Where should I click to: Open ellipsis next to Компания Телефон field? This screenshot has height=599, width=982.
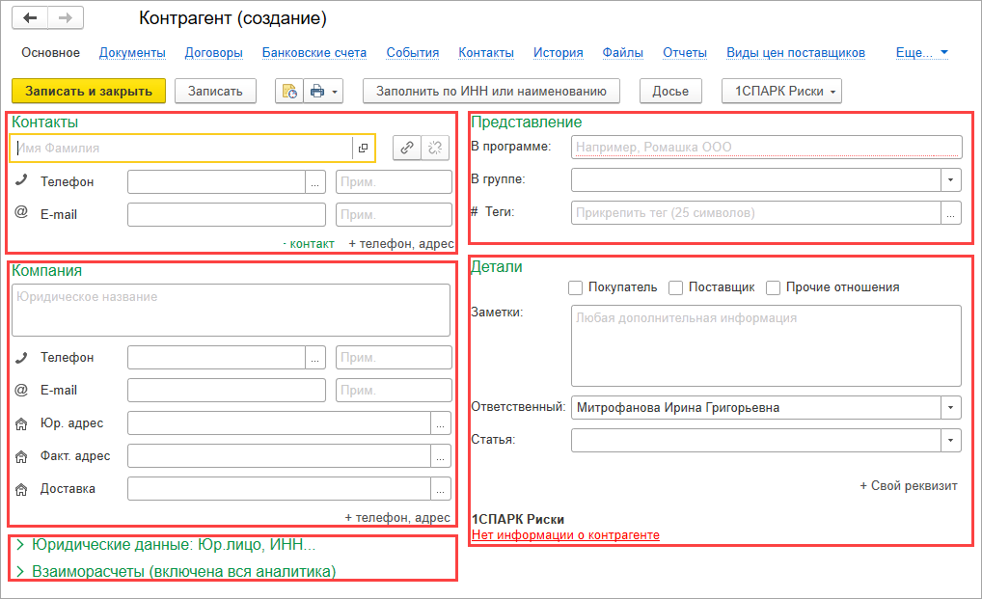click(x=315, y=358)
